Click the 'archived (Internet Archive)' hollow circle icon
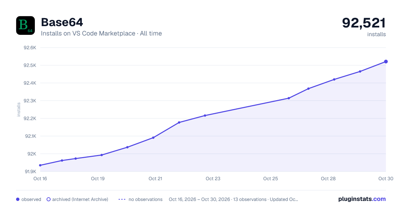The height and width of the screenshot is (211, 402). click(49, 199)
